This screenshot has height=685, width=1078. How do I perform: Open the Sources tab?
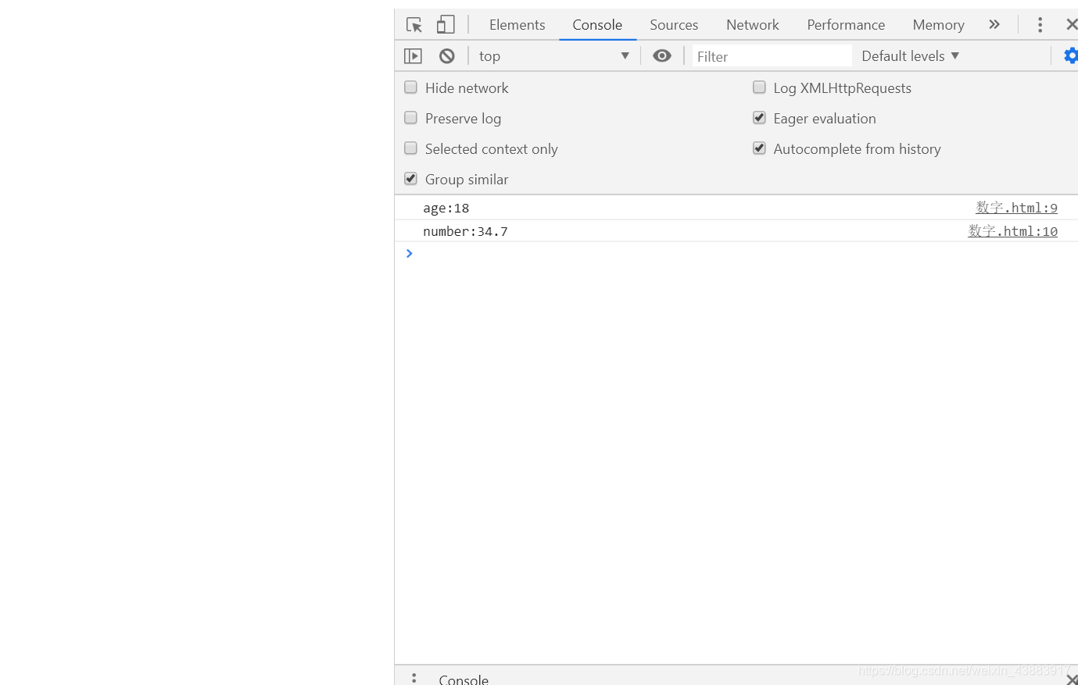(674, 25)
